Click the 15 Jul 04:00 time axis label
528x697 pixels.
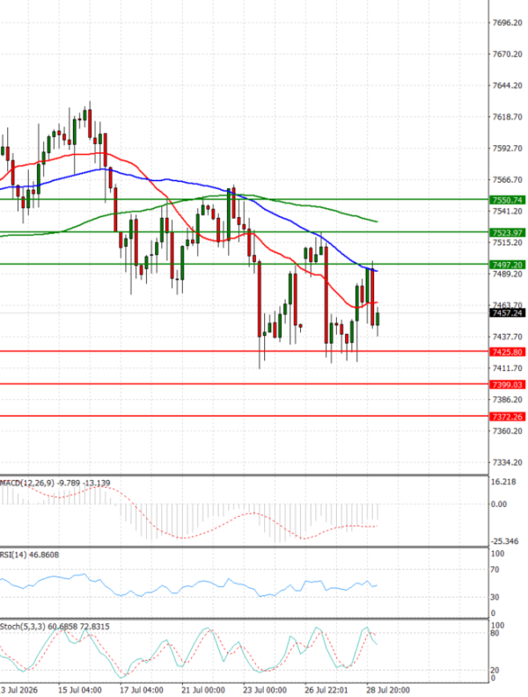tap(80, 690)
